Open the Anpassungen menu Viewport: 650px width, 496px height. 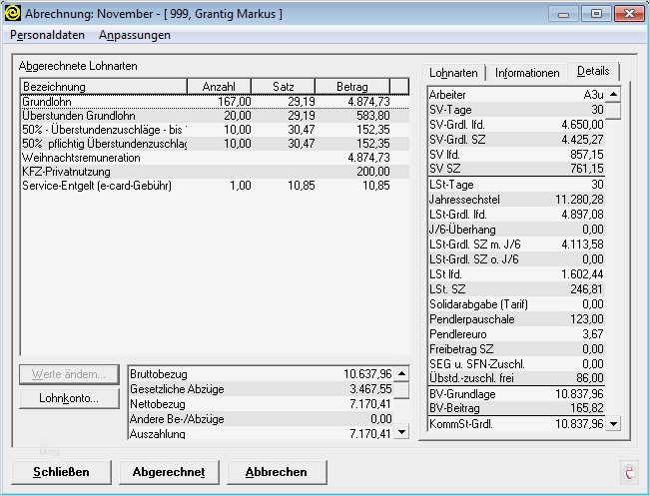(135, 35)
